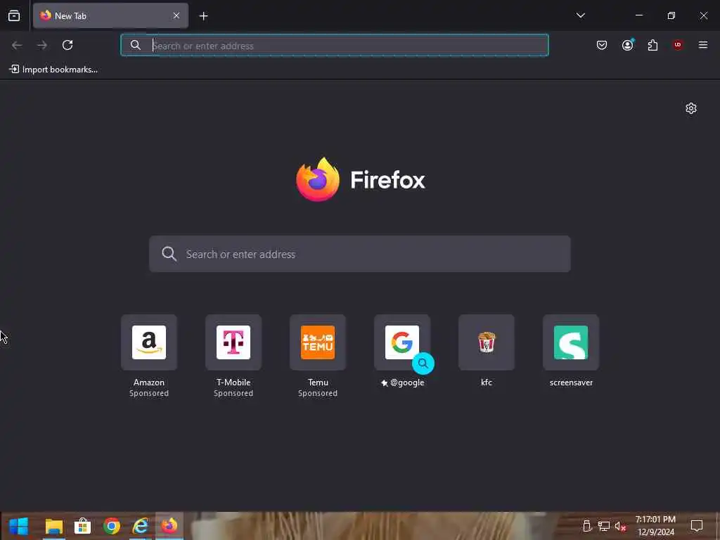Open the USB safely remove tray icon
Image resolution: width=720 pixels, height=540 pixels.
(x=587, y=526)
